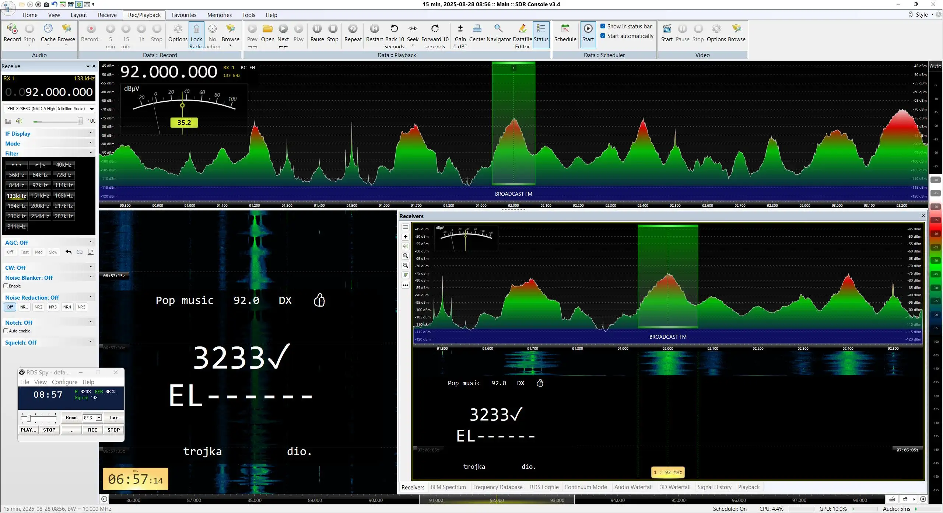Select the 151kHz filter button

[x=40, y=196]
